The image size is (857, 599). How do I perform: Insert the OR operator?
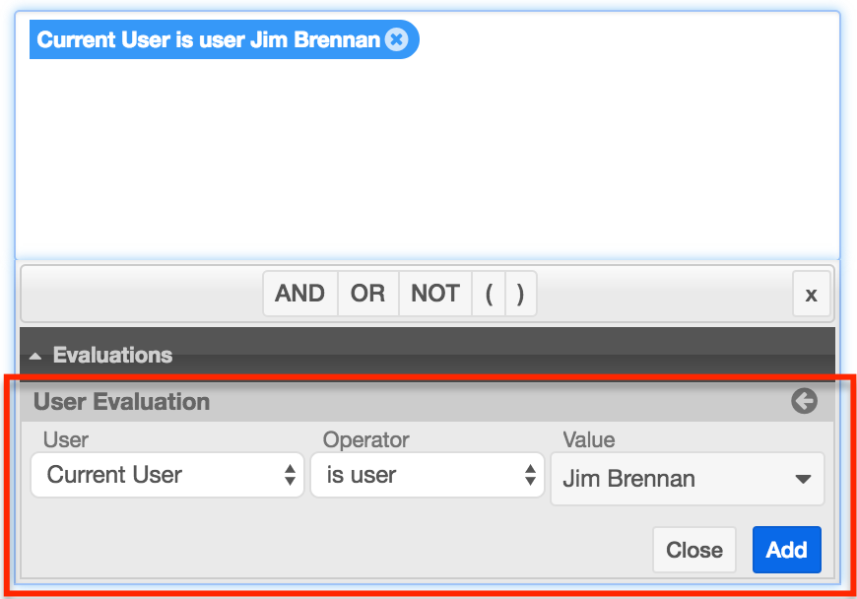(367, 294)
